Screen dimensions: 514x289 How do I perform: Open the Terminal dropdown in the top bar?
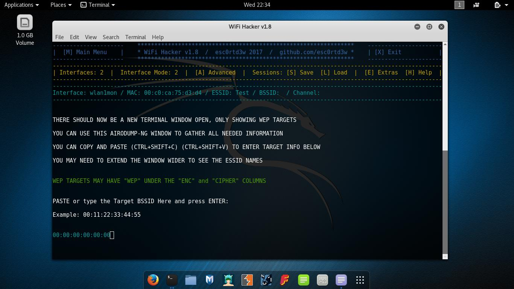[97, 5]
